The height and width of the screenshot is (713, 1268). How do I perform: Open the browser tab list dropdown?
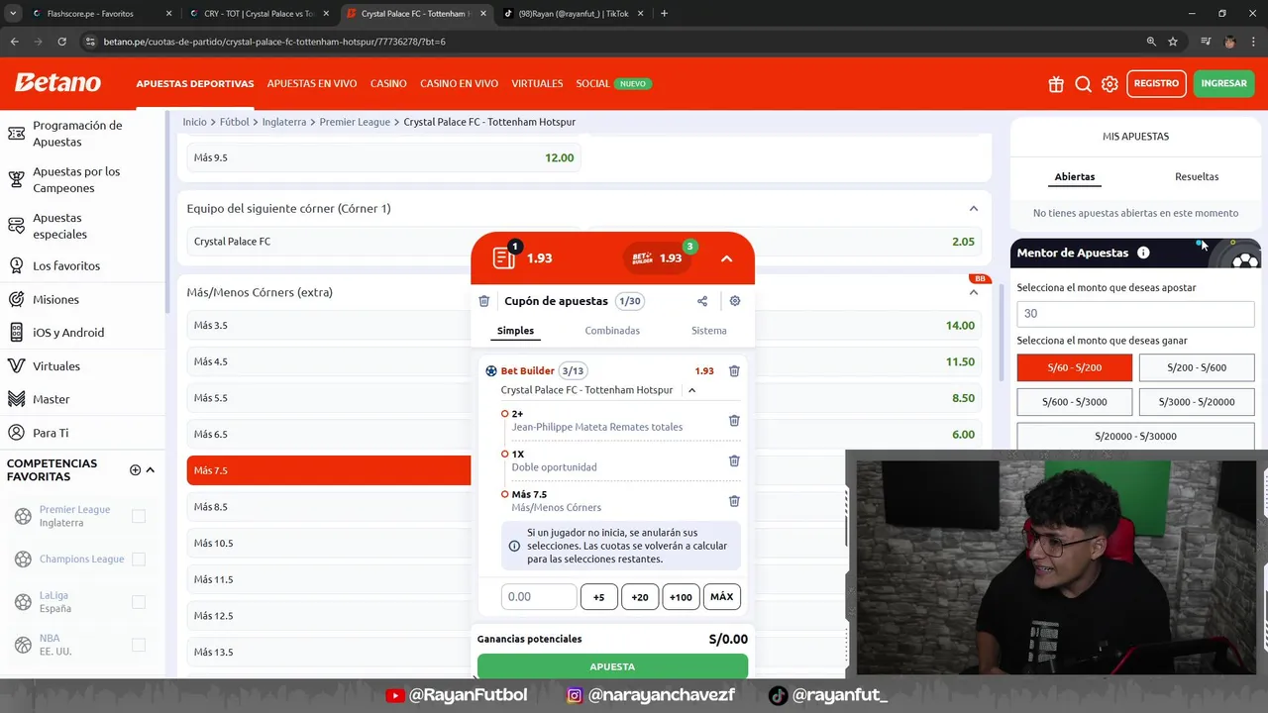pyautogui.click(x=13, y=14)
